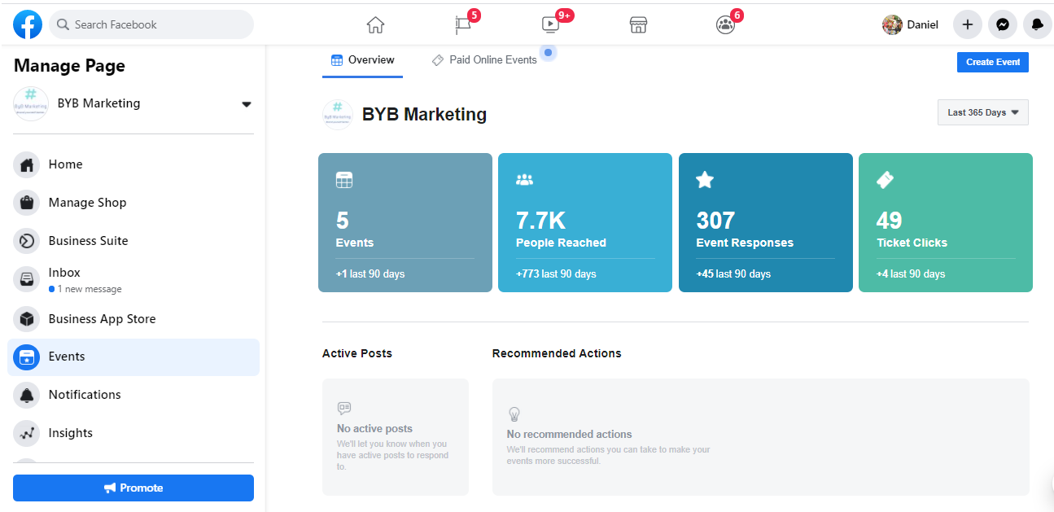Screen dimensions: 1054x512
Task: Click the Facebook logo icon
Action: click(28, 25)
